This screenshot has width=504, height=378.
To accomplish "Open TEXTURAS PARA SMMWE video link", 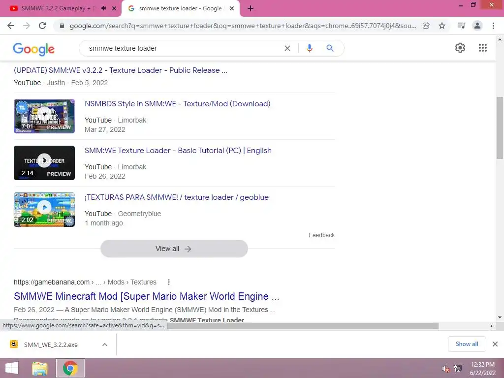I will coord(177,197).
